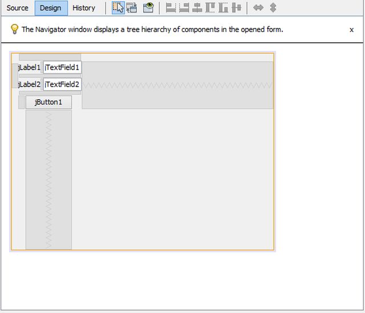Toggle Selection Mode tool
This screenshot has width=365, height=313.
tap(118, 7)
